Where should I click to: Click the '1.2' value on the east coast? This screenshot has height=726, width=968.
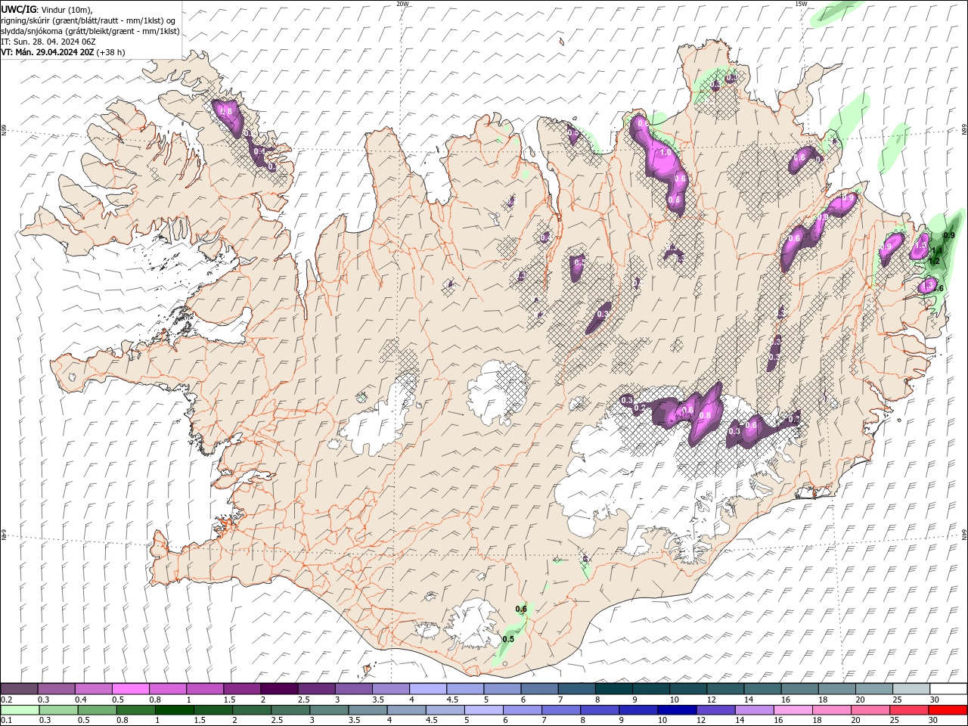pyautogui.click(x=934, y=261)
